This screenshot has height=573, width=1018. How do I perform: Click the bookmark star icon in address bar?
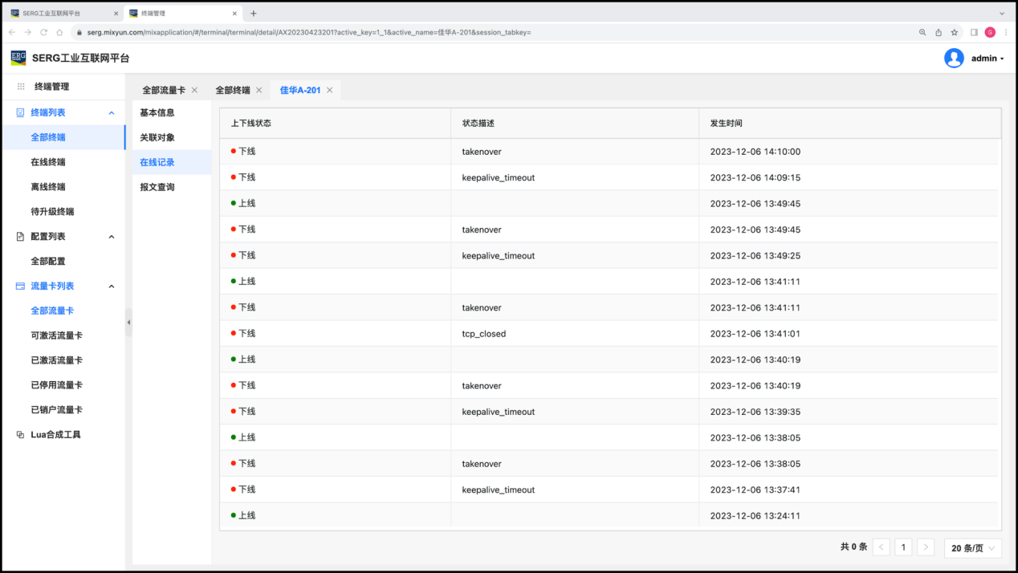(x=955, y=32)
